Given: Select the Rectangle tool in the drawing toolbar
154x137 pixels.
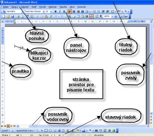Looking at the screenshot, I should [x=46, y=130].
